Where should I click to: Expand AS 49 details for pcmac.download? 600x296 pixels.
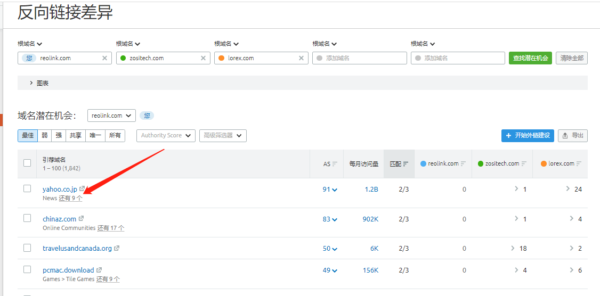tap(330, 270)
